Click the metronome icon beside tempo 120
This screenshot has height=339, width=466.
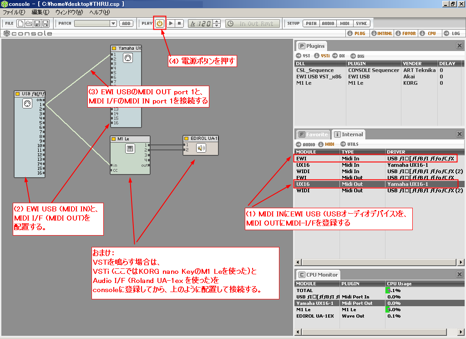click(x=192, y=24)
